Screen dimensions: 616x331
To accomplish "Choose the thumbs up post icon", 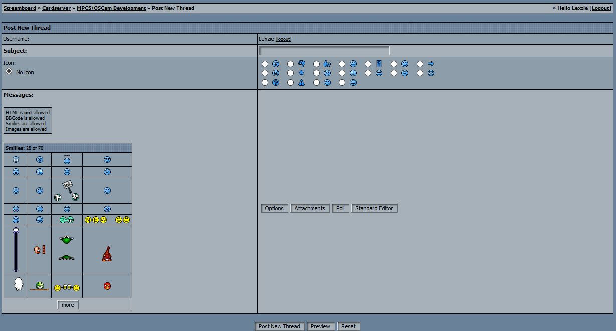I will point(316,64).
